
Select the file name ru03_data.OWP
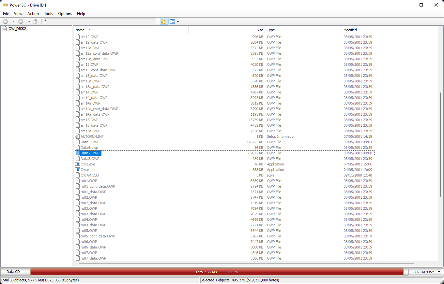(93, 214)
